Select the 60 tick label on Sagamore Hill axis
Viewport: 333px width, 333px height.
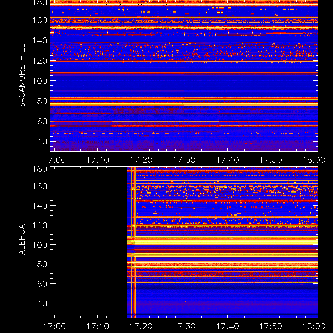[x=42, y=121]
